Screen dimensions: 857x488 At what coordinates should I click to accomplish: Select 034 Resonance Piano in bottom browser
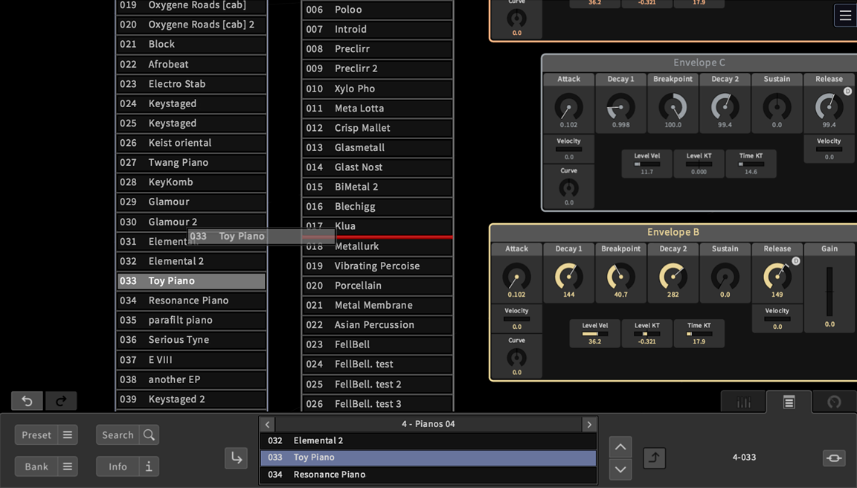coord(428,475)
